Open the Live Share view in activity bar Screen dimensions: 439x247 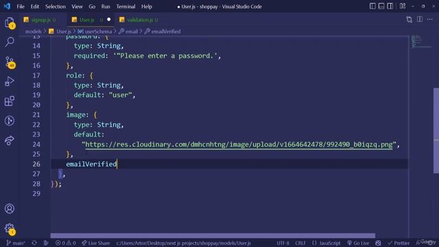point(10,140)
